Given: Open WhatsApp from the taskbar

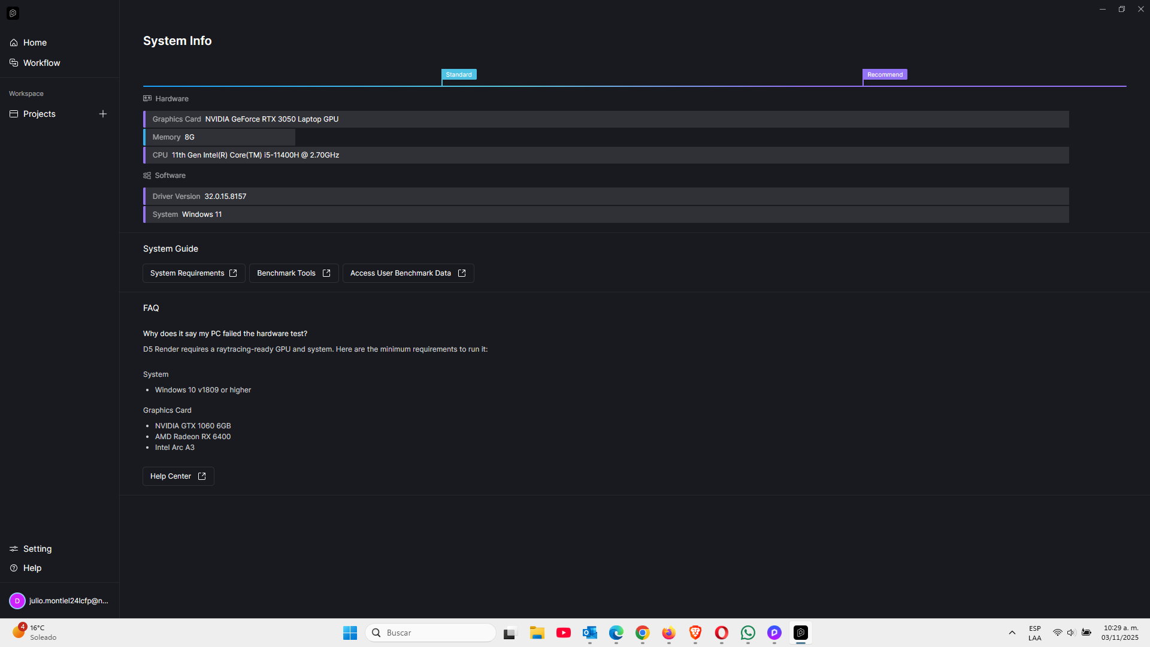Looking at the screenshot, I should click(747, 633).
